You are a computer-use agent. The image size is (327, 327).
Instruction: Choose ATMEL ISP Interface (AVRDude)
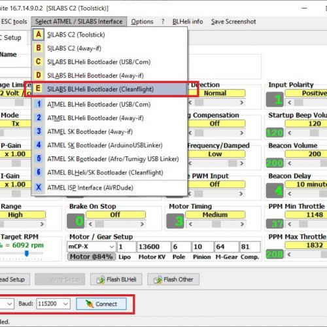tap(109, 188)
